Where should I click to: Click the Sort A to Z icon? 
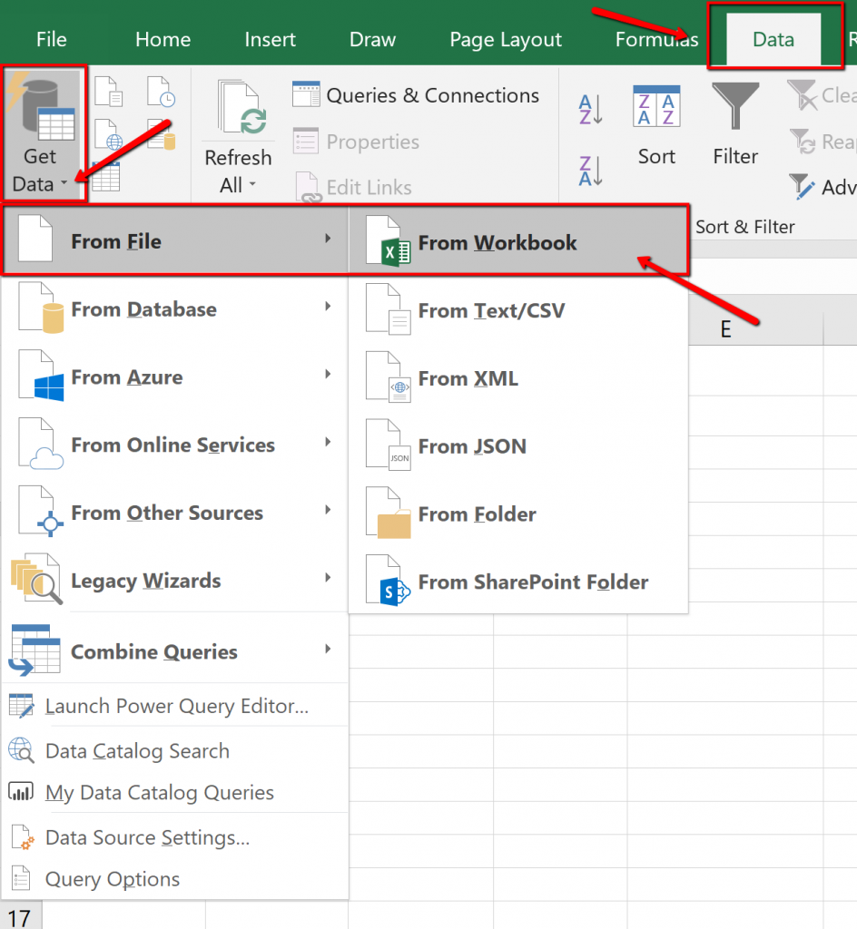[x=591, y=106]
